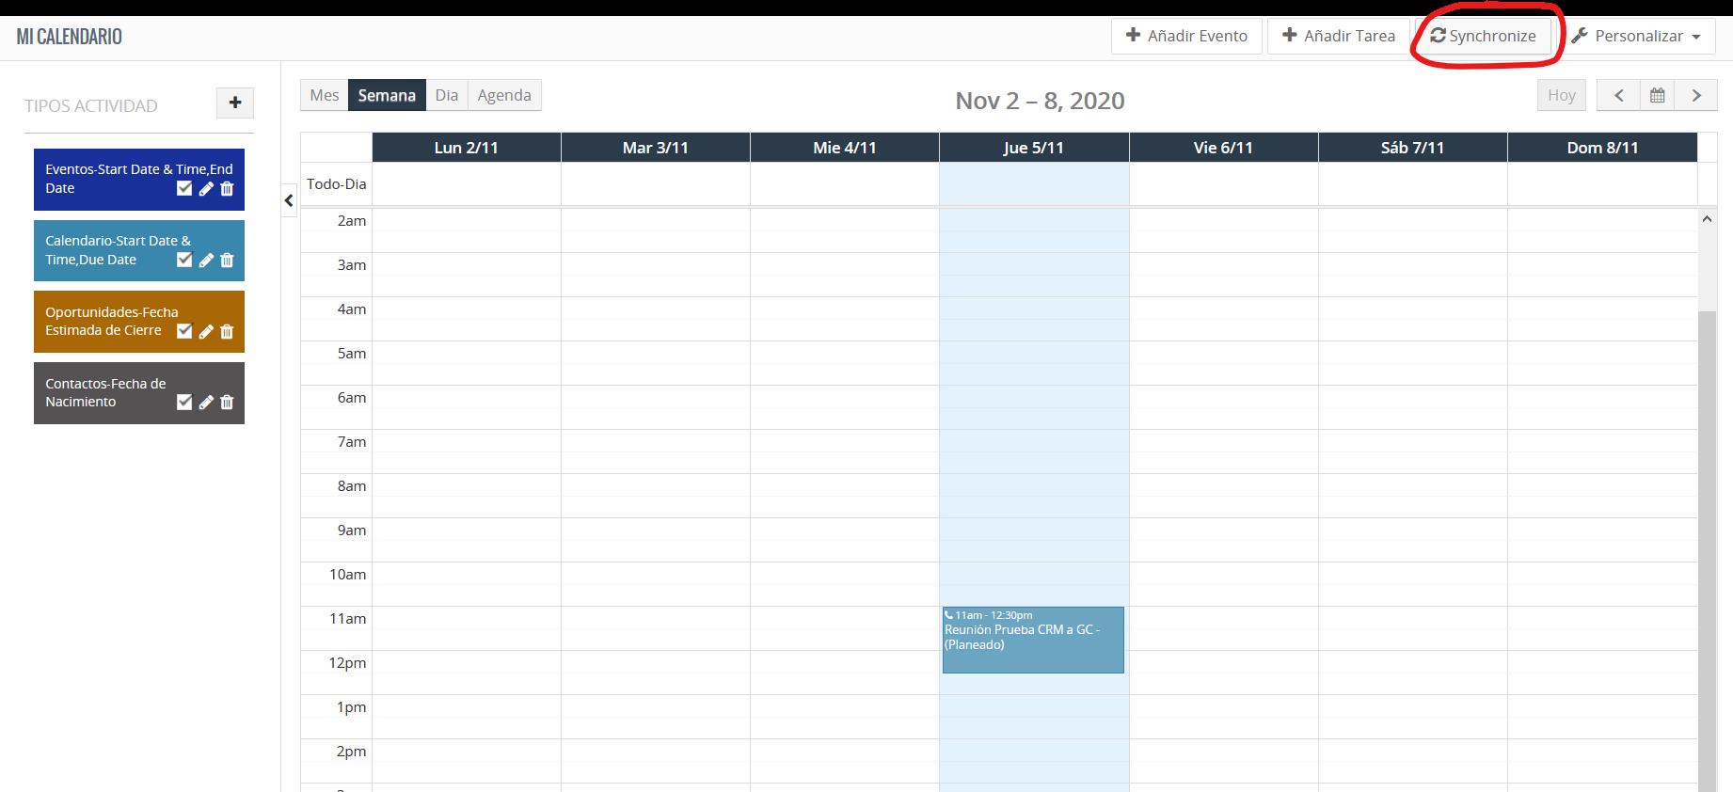Uncheck the Calendario activity type checkbox
The image size is (1733, 792).
(184, 261)
